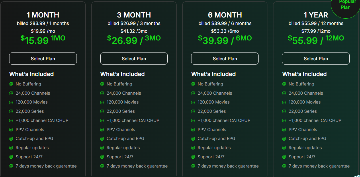Click the 22,000 Series checkmark in 1 Year plan
This screenshot has height=177, width=360.
point(284,111)
